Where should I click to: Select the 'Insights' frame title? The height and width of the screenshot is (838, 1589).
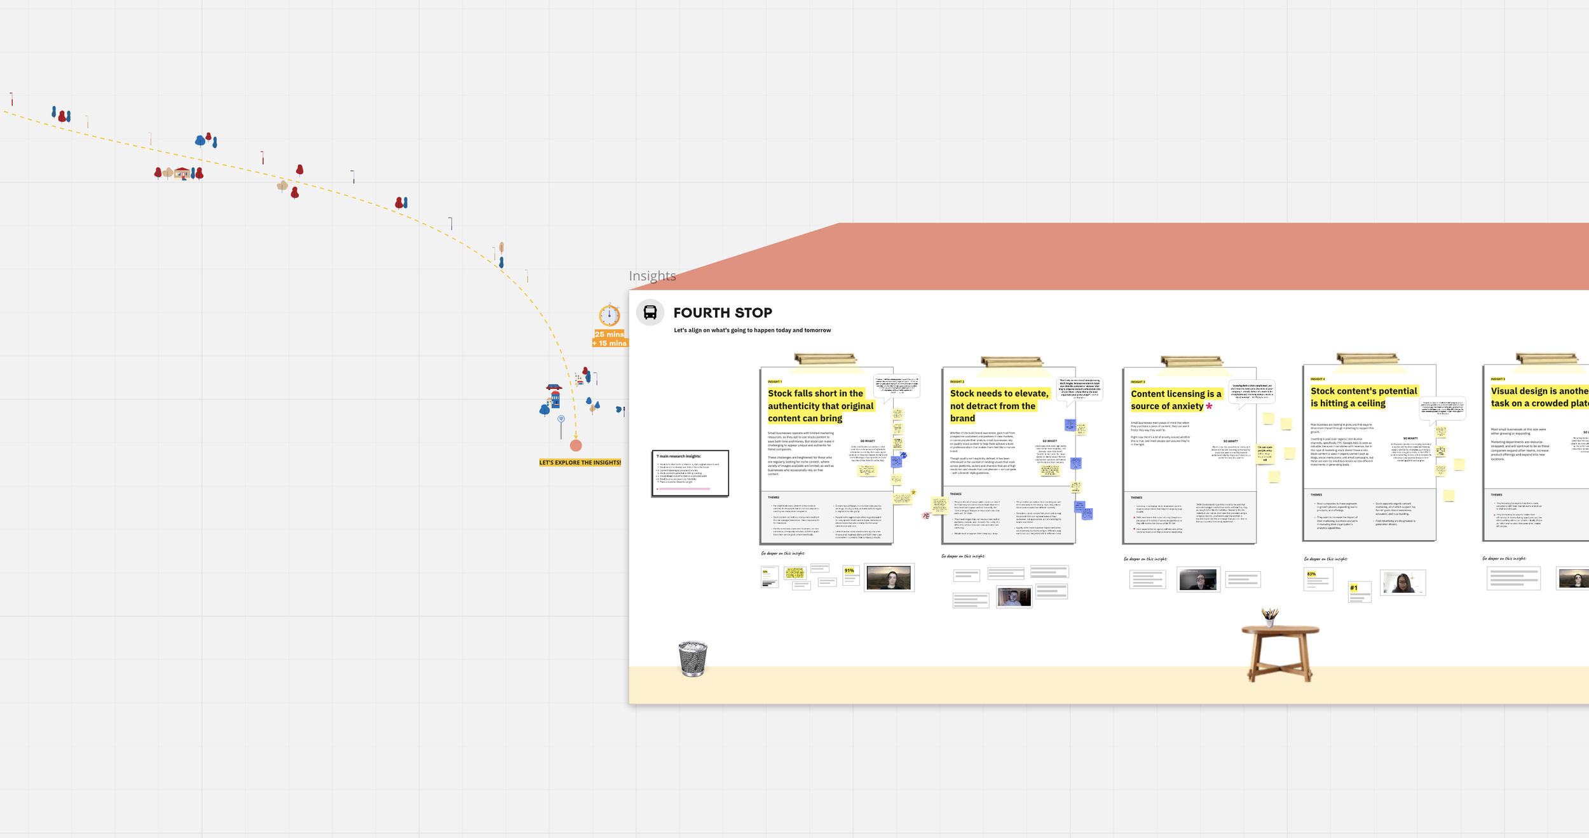[652, 276]
